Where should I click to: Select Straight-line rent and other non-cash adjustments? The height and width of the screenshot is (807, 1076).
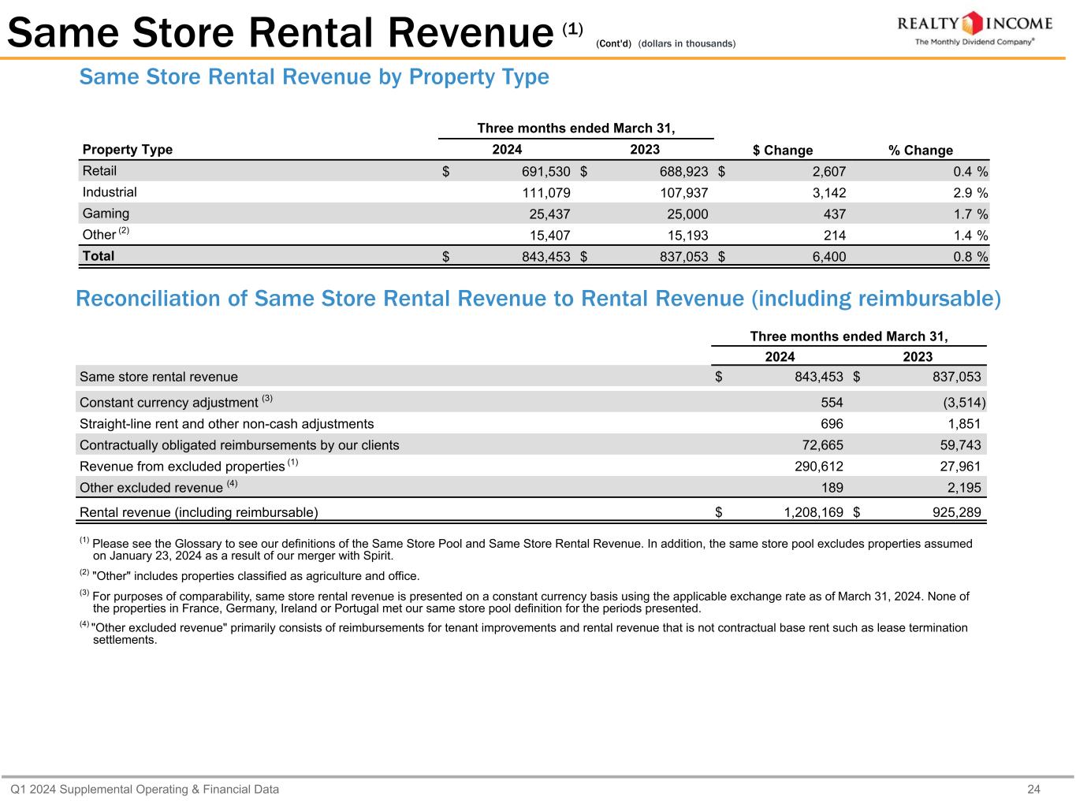pos(226,424)
